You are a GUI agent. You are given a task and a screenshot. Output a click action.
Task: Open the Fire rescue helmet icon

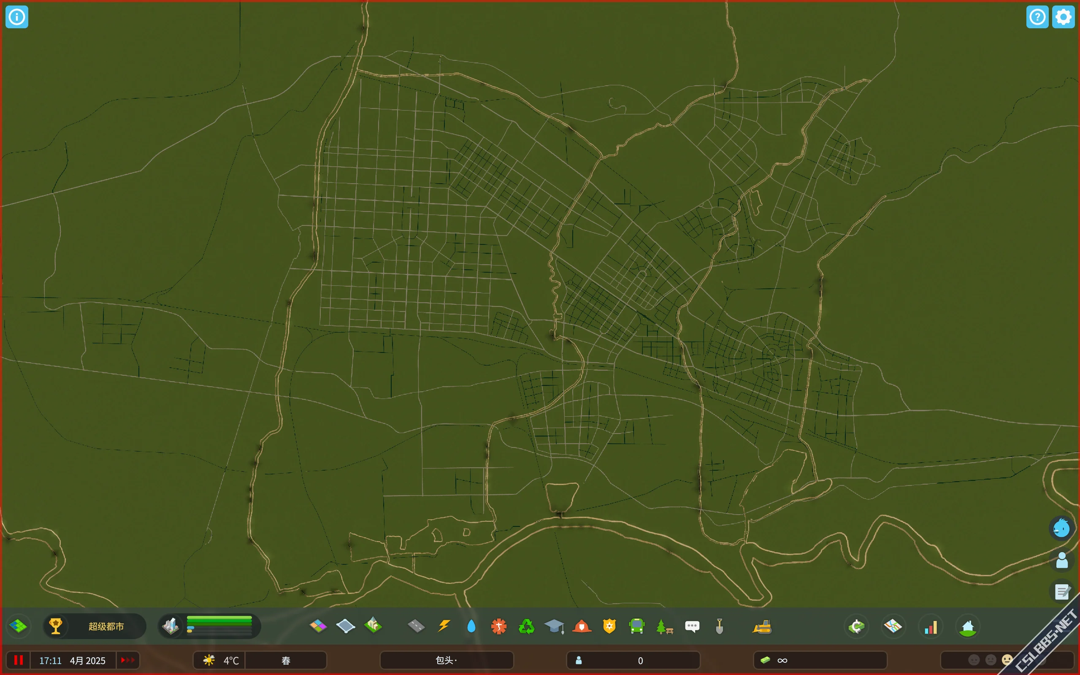582,626
